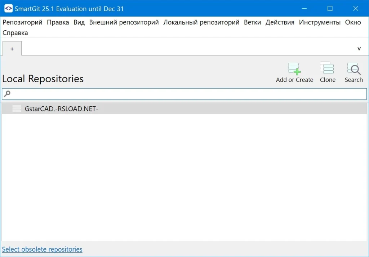The width and height of the screenshot is (369, 257).
Task: Open the Локальный репозиторий menu
Action: coord(201,22)
